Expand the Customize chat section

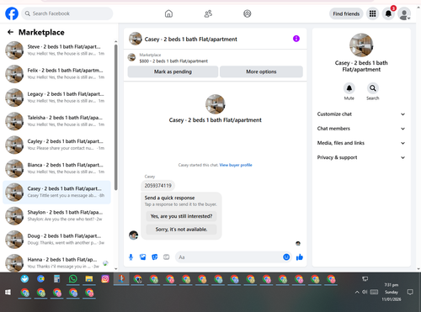tap(361, 114)
